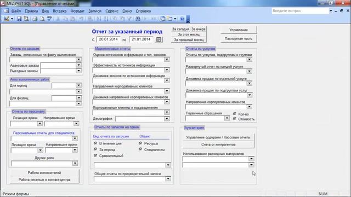Select the 'Сравнительный' option
The width and height of the screenshot is (351, 197).
(x=95, y=155)
